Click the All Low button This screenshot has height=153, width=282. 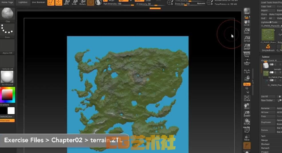click(x=268, y=112)
